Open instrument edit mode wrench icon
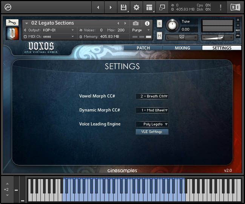Screen dimensions: 245x204 [12, 23]
